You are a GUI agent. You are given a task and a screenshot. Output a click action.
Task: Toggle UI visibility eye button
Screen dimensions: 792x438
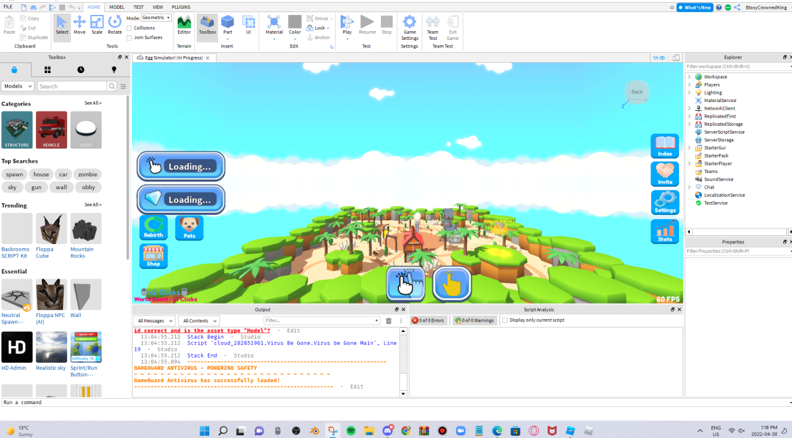tap(659, 58)
